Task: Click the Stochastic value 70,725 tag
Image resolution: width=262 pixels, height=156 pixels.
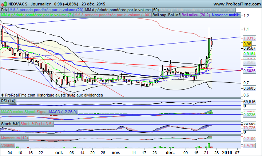Action: [x=249, y=128]
